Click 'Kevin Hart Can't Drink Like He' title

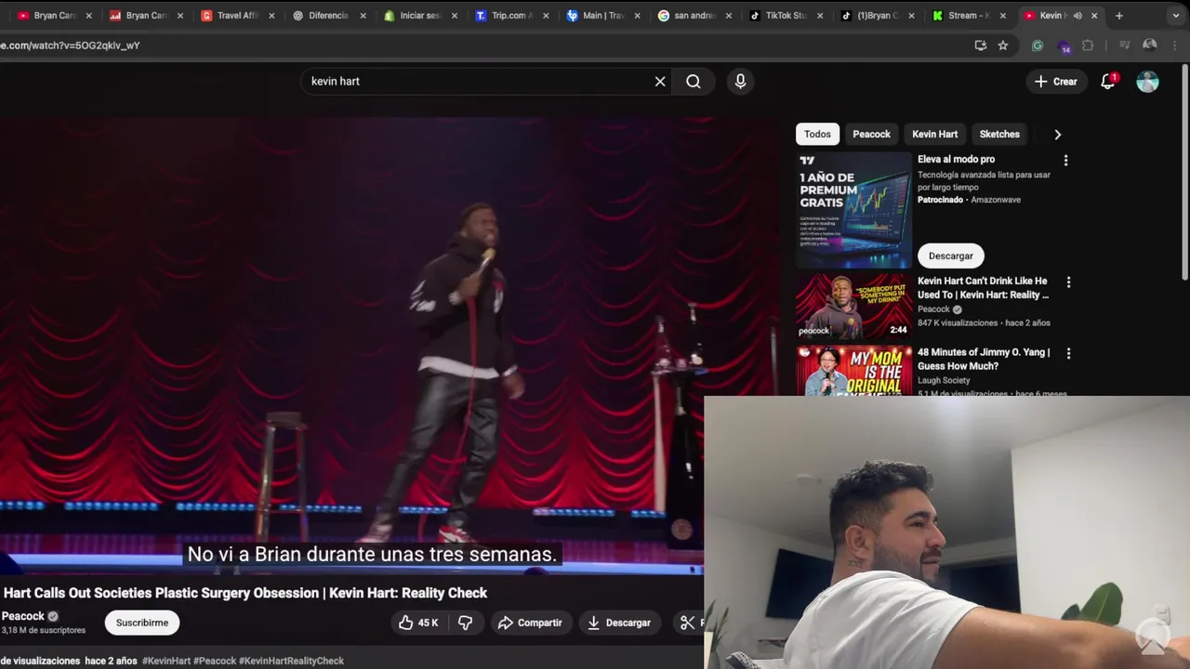[x=983, y=288]
